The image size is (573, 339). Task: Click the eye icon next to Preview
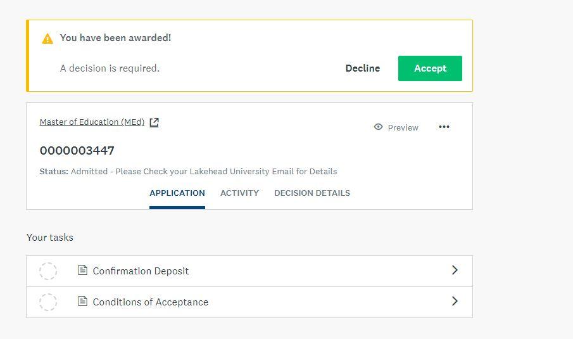(378, 127)
